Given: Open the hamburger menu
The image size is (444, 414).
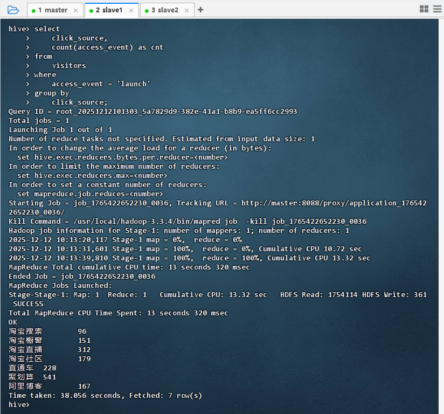Looking at the screenshot, I should pos(437,9).
